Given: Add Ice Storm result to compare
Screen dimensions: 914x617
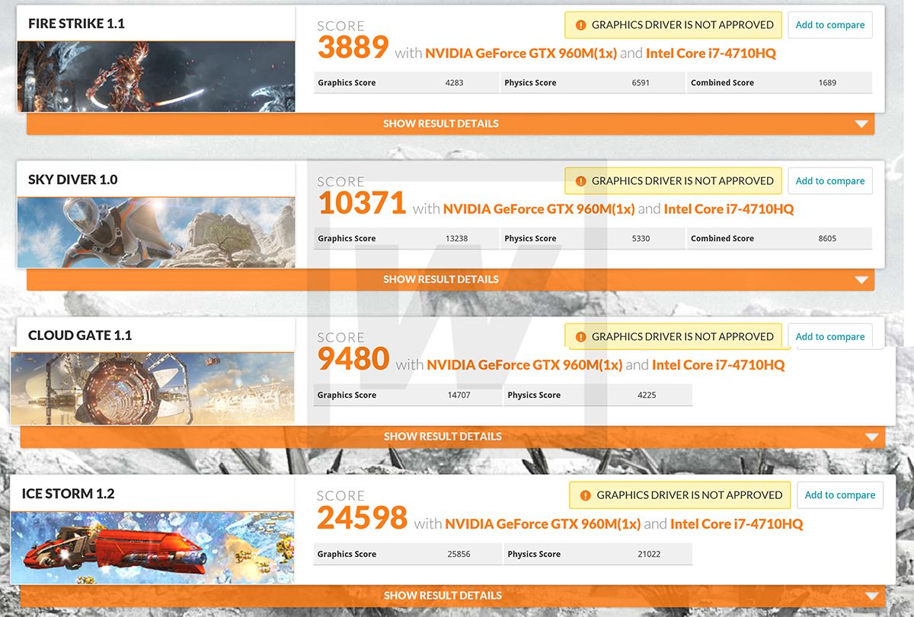Looking at the screenshot, I should 840,495.
